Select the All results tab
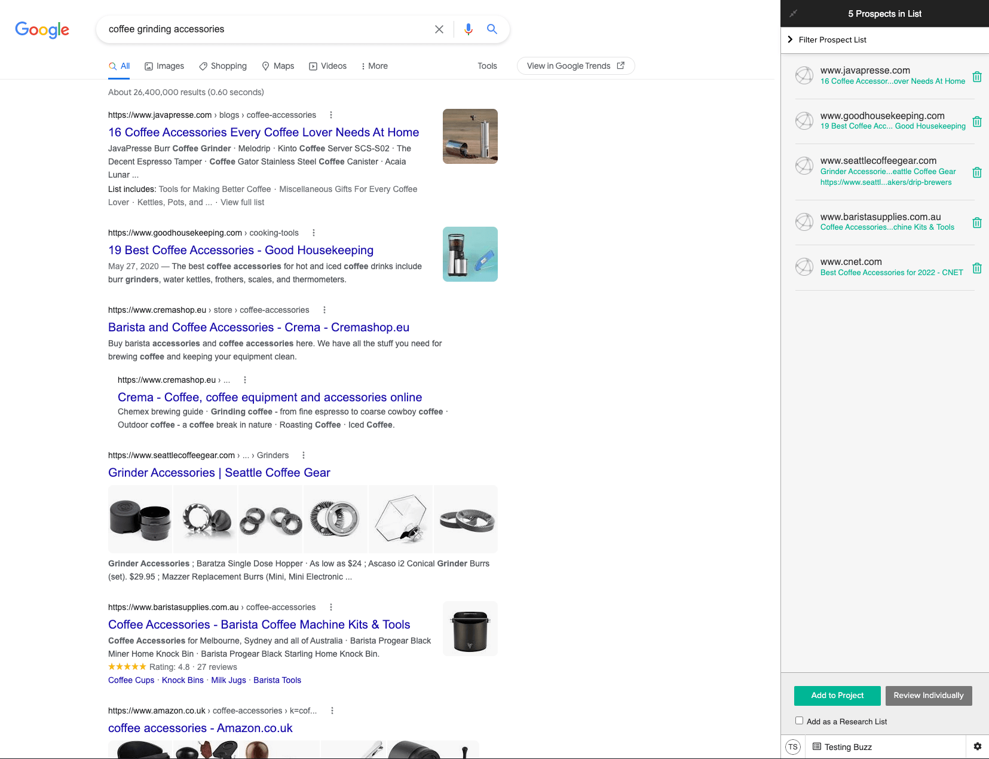The height and width of the screenshot is (759, 989). pos(120,66)
